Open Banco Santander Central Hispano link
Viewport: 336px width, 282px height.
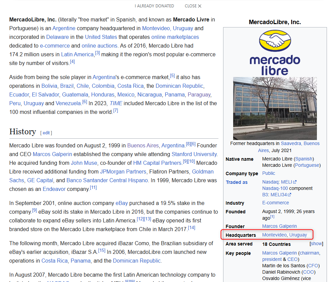107,181
